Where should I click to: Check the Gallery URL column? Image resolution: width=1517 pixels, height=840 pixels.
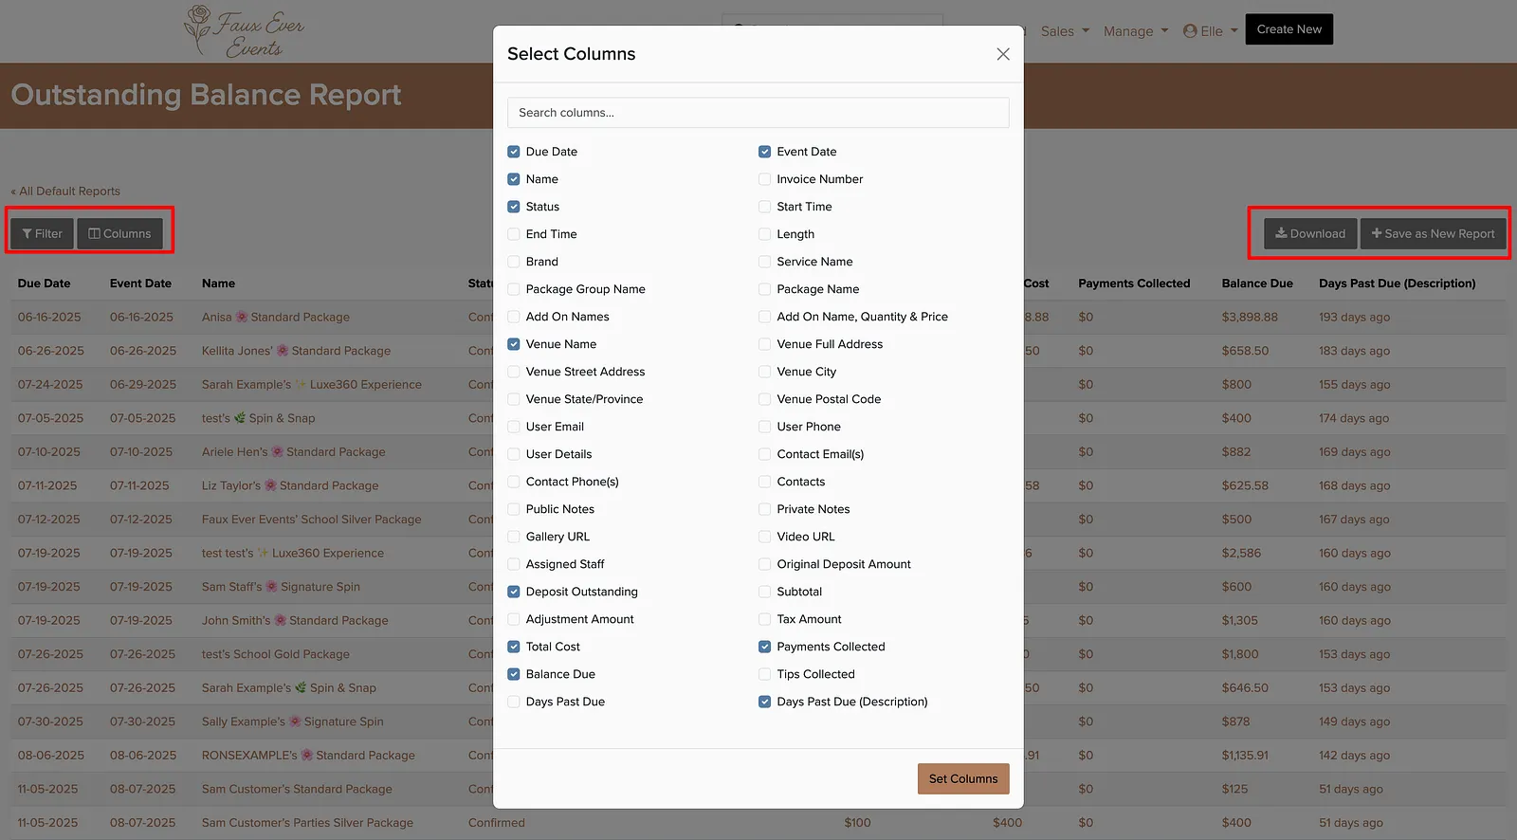[x=514, y=537]
